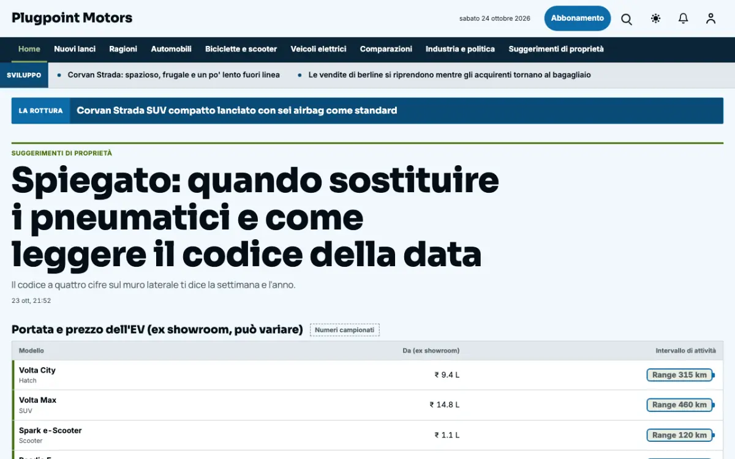
Task: Click the Numeri campionati badge
Action: (345, 330)
